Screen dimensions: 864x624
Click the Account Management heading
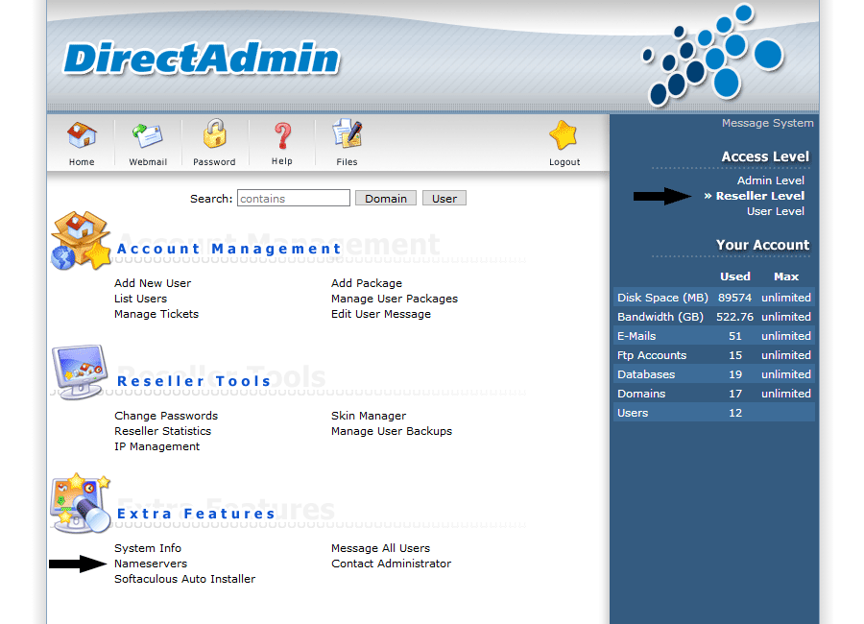coord(229,250)
